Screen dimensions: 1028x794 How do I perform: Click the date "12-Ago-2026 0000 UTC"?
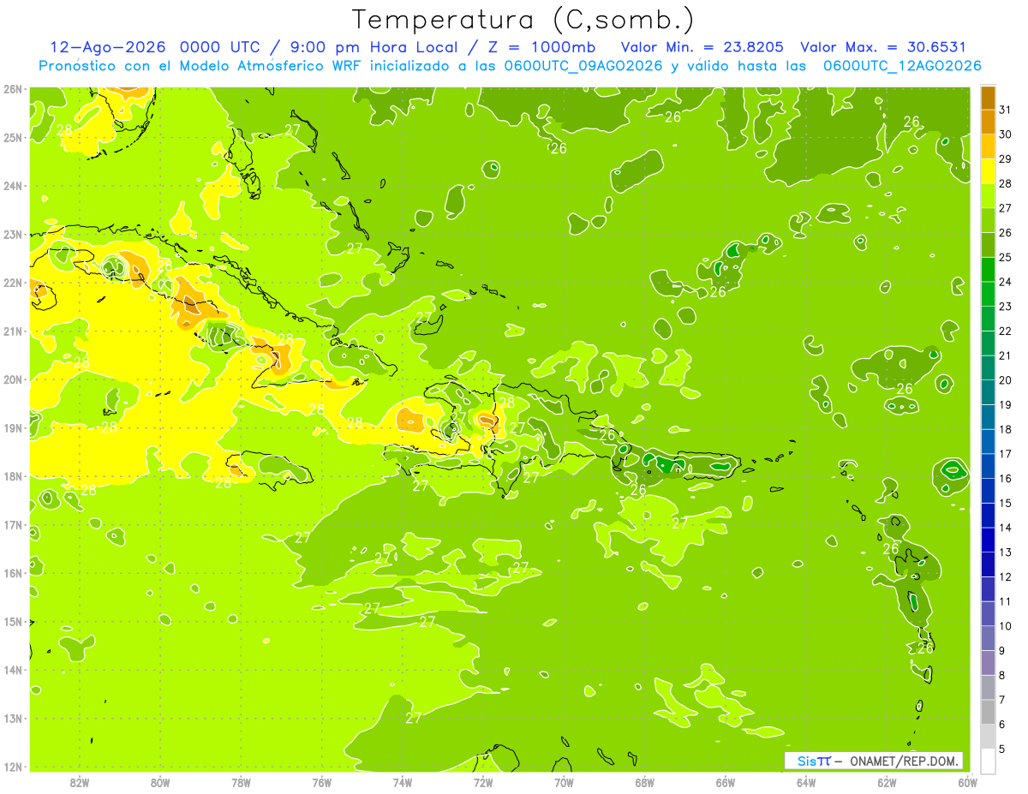(156, 47)
